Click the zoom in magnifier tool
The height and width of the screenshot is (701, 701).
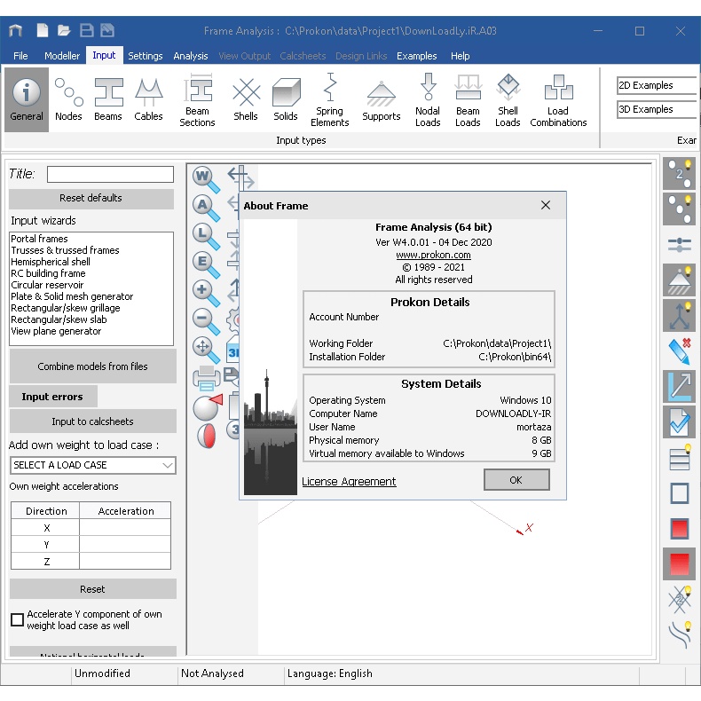point(206,293)
